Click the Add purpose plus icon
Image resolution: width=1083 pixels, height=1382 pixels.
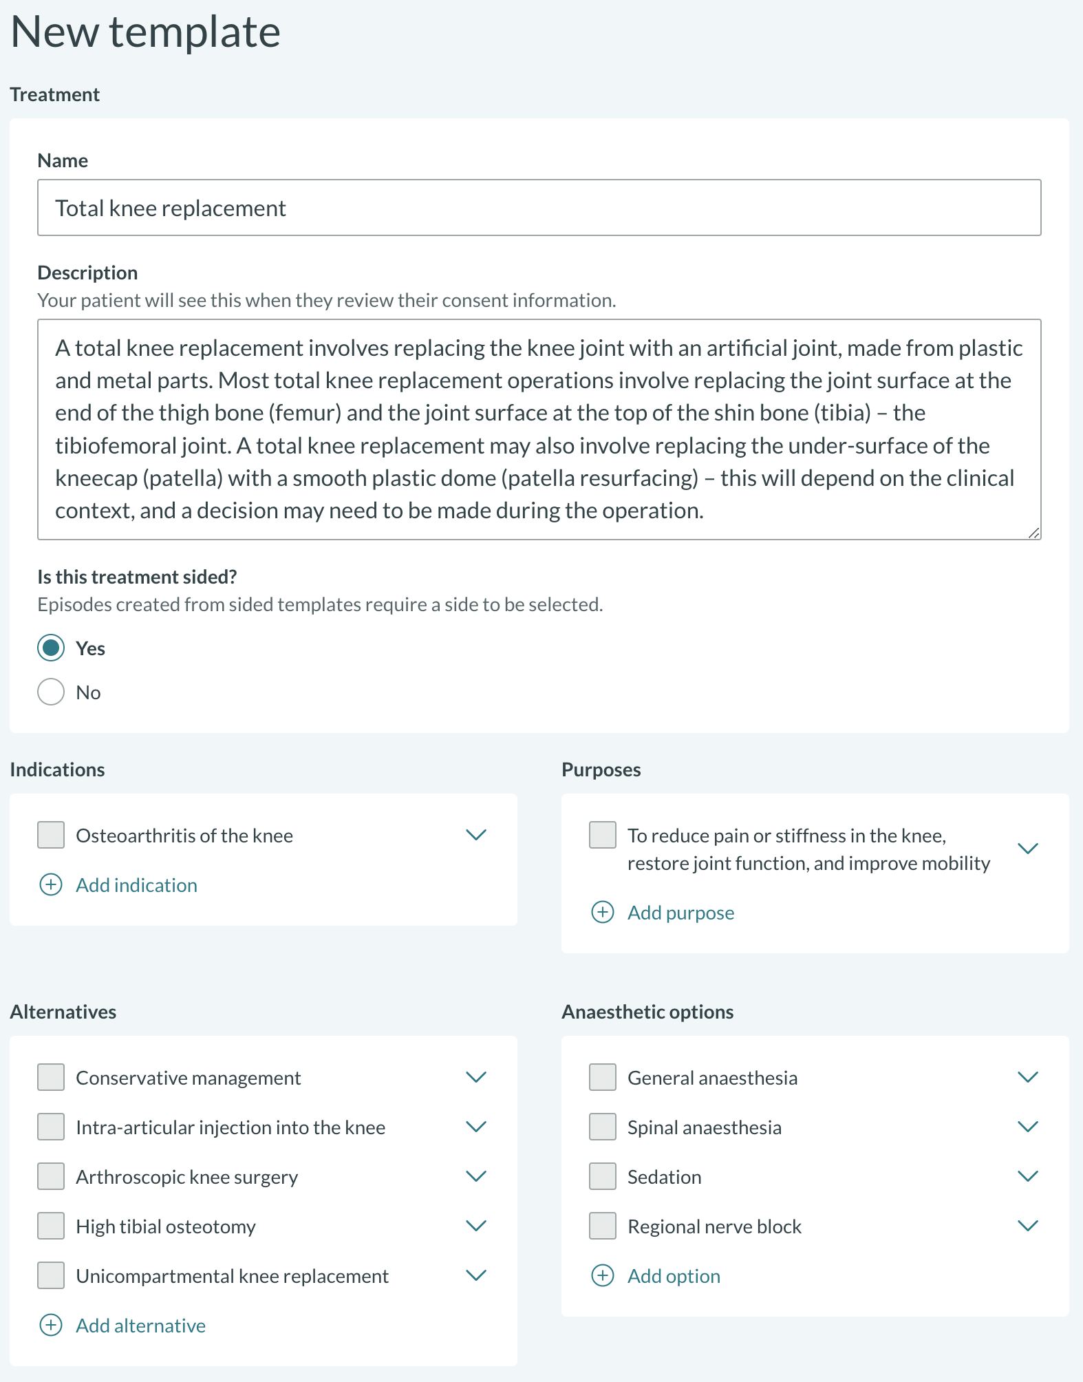603,912
